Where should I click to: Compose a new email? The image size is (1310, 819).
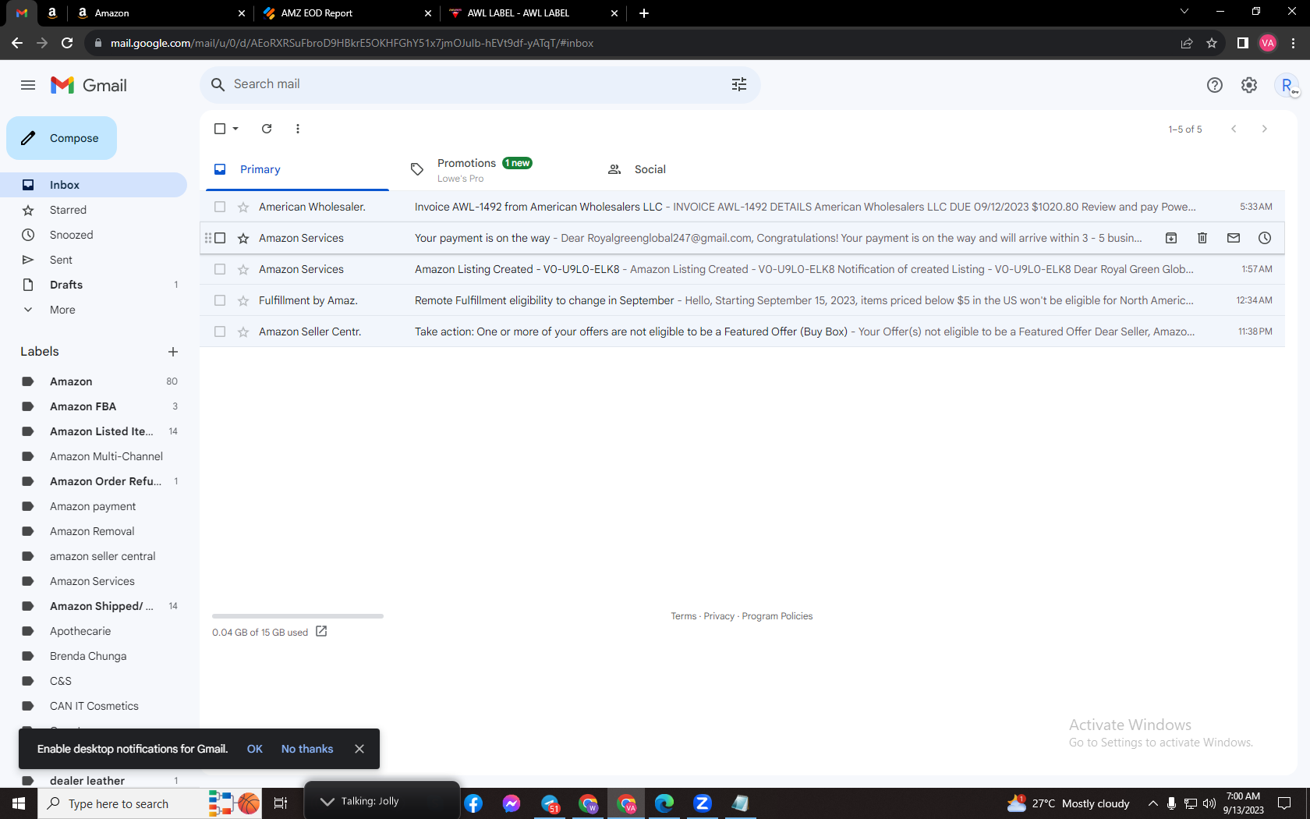(x=62, y=138)
